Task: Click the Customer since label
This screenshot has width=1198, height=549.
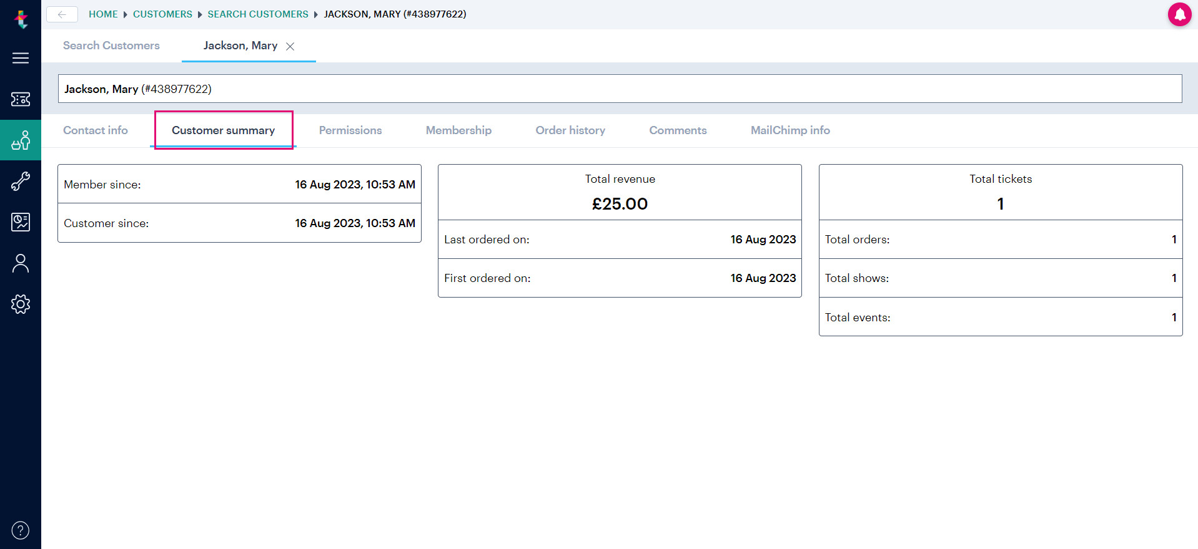Action: click(x=106, y=223)
